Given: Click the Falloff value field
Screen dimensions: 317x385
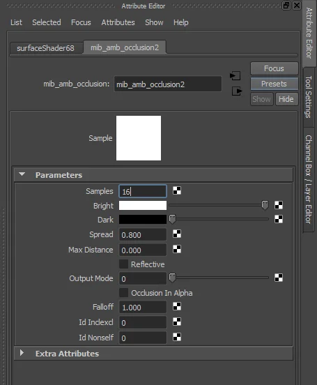Looking at the screenshot, I should pos(143,307).
